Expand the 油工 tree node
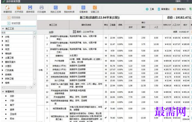Screen dimensions: 192x122 pos(2,41)
